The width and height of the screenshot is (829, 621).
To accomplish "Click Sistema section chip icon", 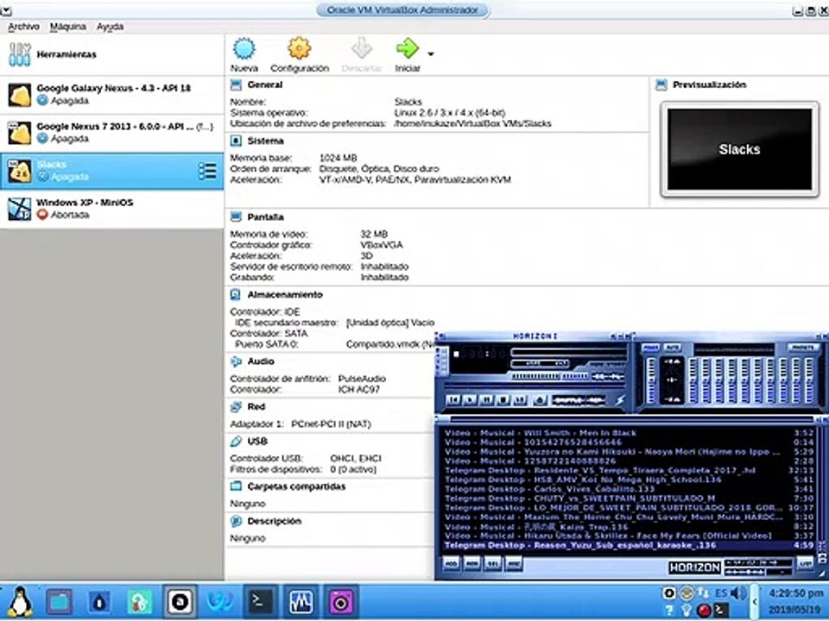I will (237, 141).
